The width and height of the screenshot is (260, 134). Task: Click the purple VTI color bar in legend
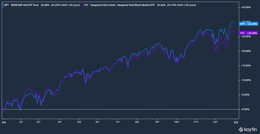click(x=83, y=5)
